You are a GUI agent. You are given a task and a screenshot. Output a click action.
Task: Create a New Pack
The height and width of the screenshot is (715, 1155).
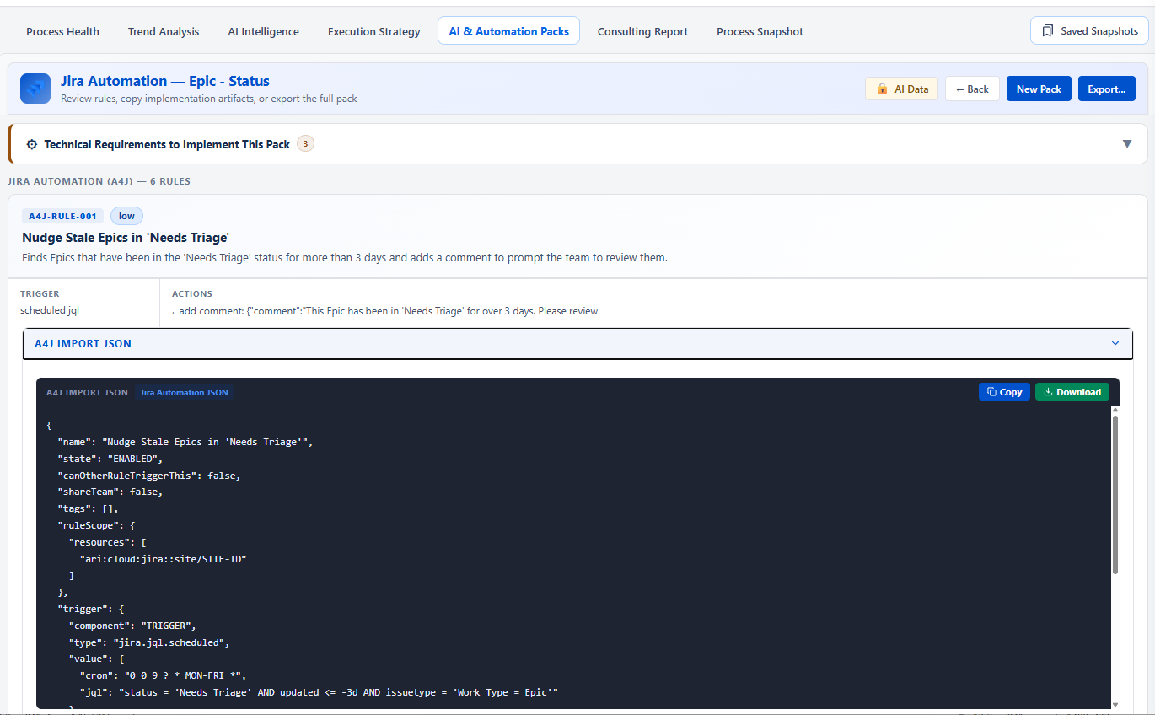point(1039,89)
